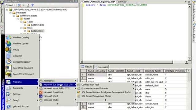Select the master database item
196x110 pixels.
(27, 19)
